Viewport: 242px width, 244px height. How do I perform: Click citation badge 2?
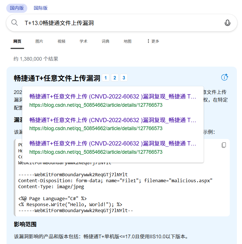click(115, 77)
